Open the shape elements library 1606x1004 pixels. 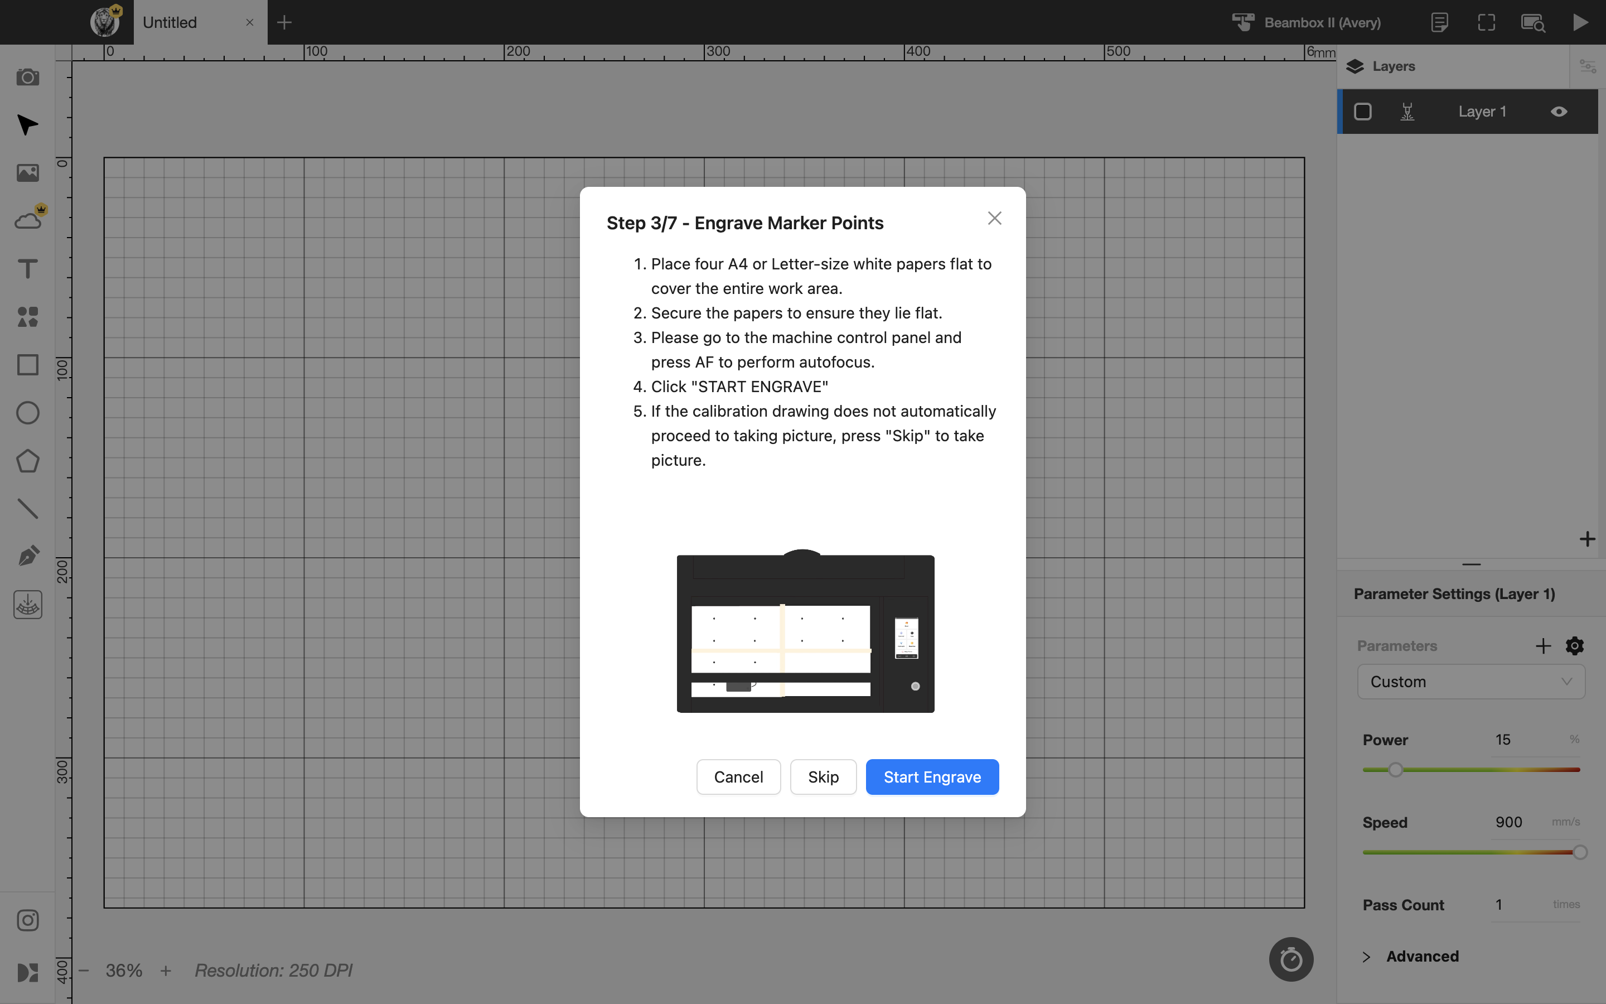click(x=27, y=317)
